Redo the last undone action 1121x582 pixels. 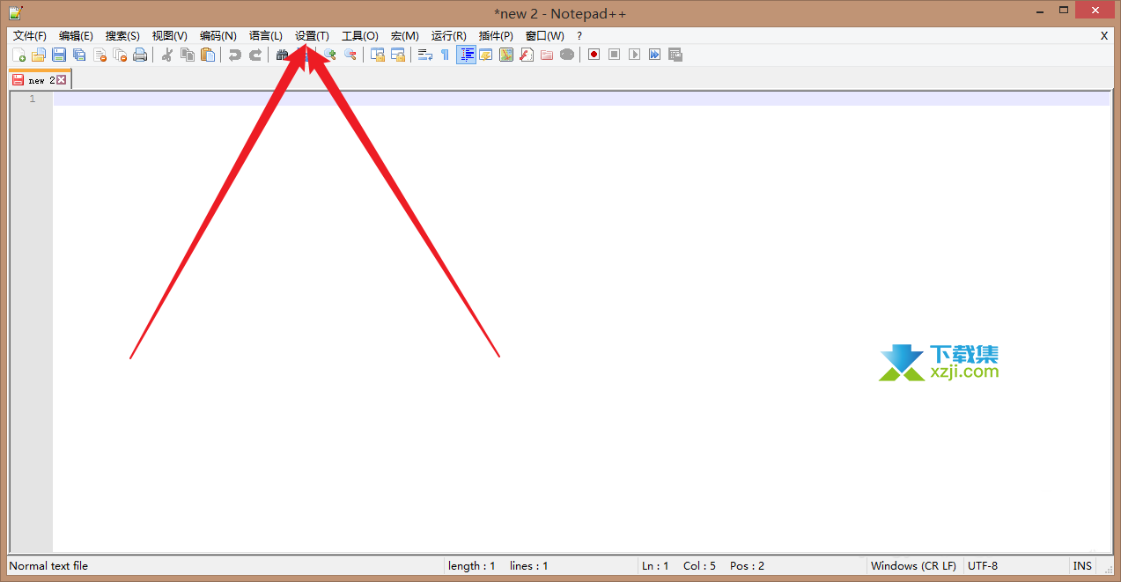click(254, 55)
